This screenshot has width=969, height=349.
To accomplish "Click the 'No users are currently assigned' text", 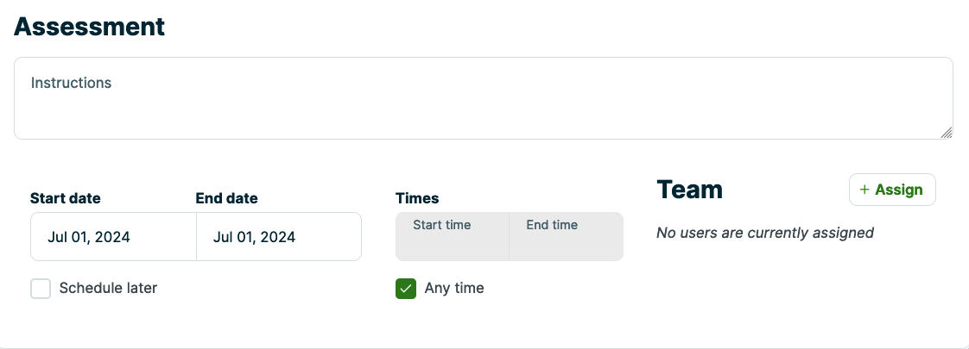I will pyautogui.click(x=764, y=233).
